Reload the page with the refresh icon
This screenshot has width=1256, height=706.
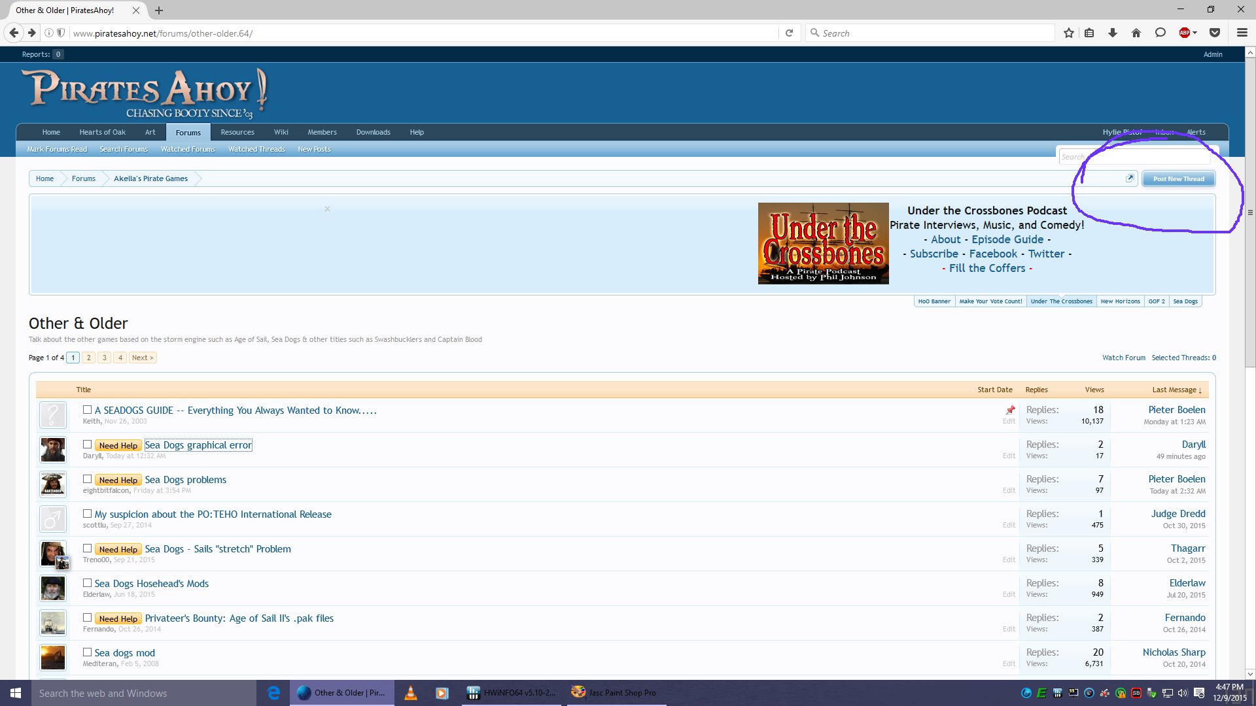(789, 33)
